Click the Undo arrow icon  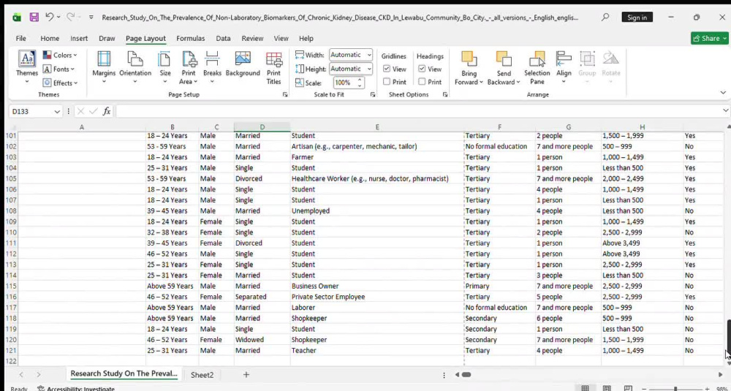49,17
